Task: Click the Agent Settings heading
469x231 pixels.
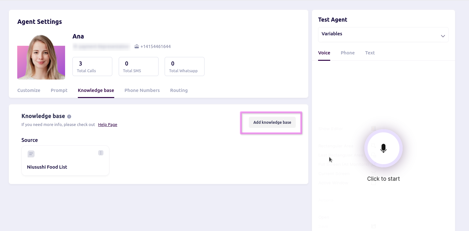Action: (x=40, y=22)
